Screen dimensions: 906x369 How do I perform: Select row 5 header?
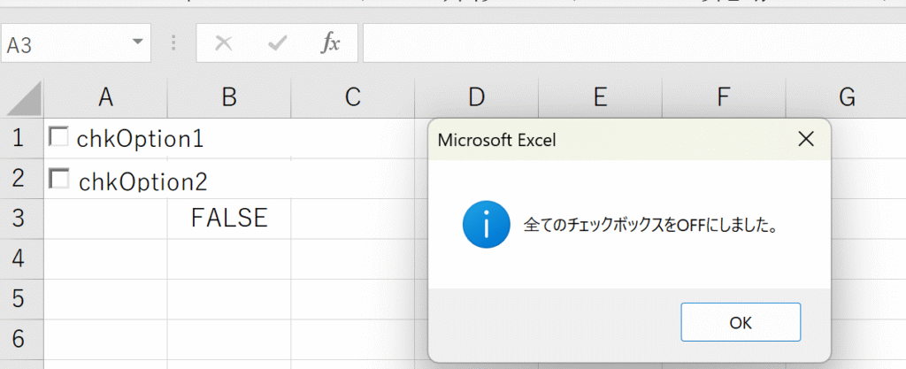[19, 299]
